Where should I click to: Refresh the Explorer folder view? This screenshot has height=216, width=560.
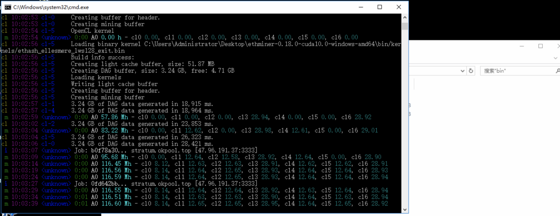pos(471,71)
